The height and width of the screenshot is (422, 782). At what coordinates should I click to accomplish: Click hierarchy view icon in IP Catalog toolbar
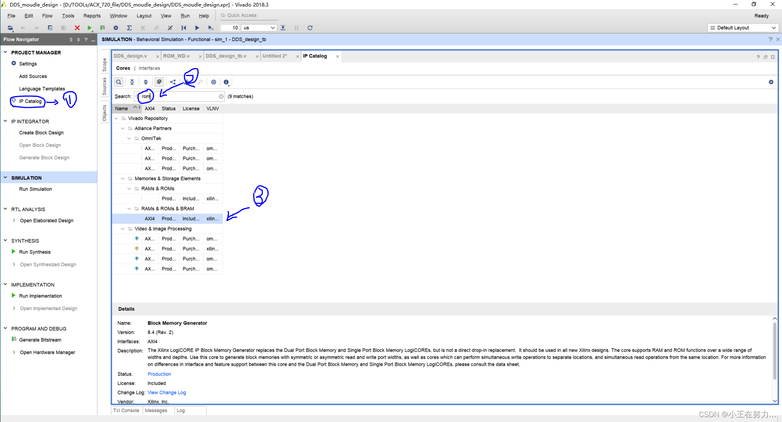(173, 82)
